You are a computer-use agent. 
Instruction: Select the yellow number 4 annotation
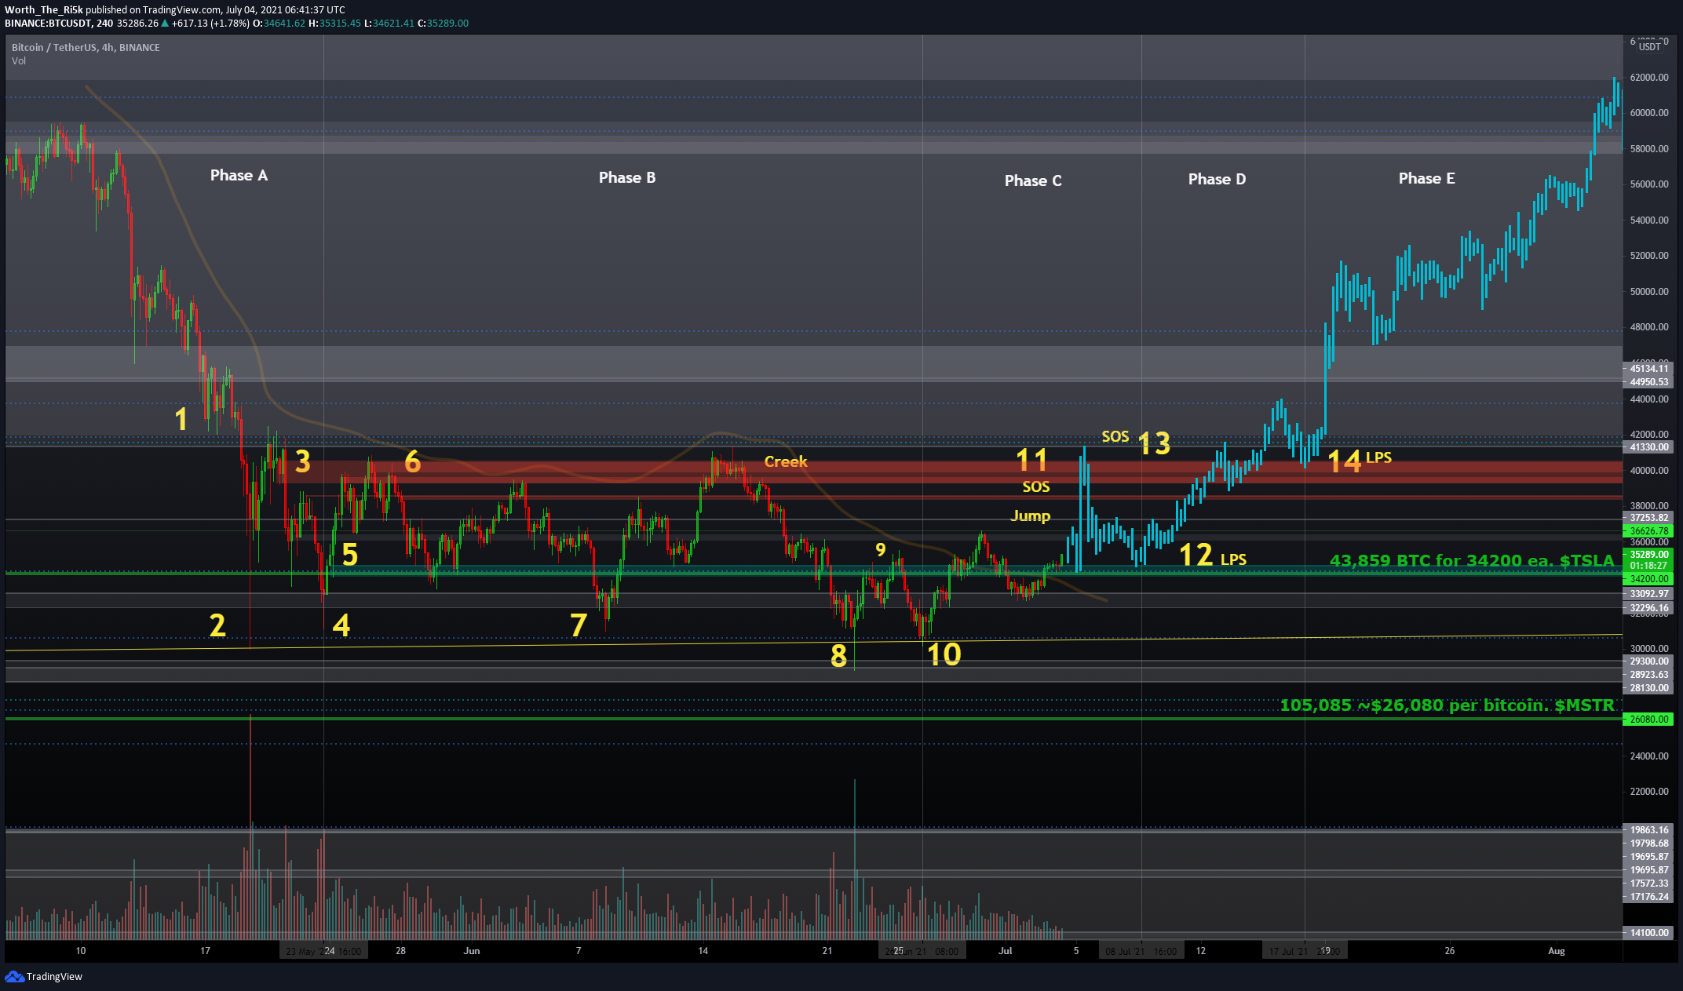pos(341,625)
